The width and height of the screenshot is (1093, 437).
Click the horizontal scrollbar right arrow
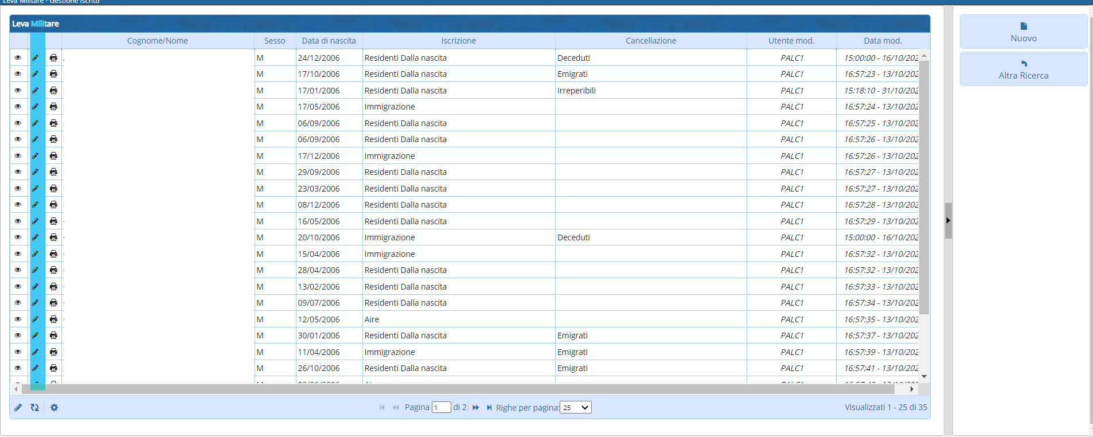(912, 389)
